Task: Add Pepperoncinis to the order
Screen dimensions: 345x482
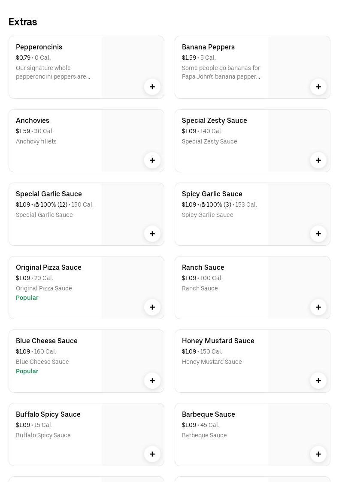Action: click(152, 87)
